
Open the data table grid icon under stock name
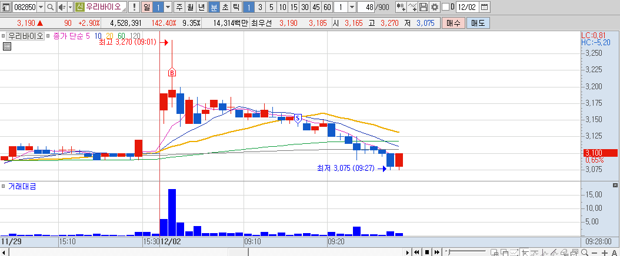(x=6, y=46)
